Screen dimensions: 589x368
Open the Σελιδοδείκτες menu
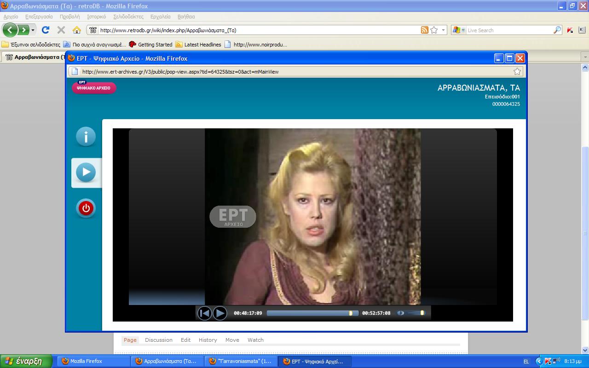click(128, 17)
